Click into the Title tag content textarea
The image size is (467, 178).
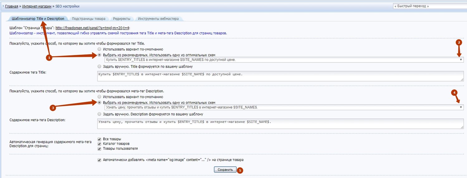tap(280, 76)
